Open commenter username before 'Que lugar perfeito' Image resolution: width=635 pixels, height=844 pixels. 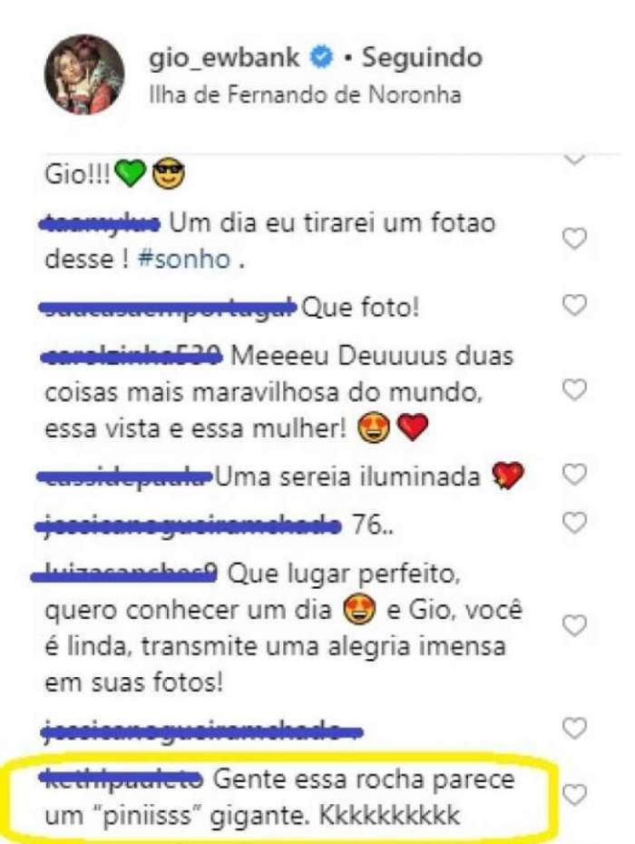[x=124, y=574]
